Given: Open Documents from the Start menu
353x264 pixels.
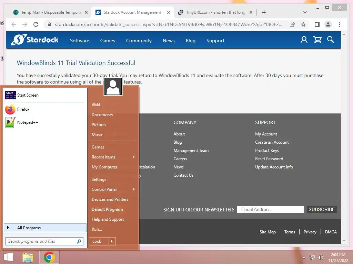Looking at the screenshot, I should point(102,115).
